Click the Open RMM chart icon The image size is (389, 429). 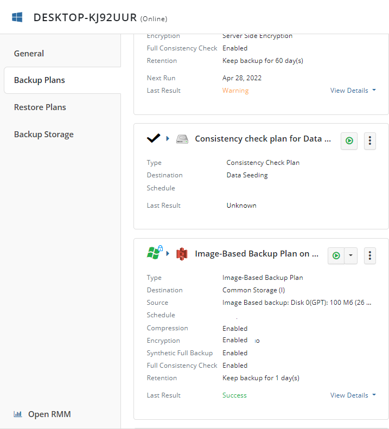(x=18, y=414)
